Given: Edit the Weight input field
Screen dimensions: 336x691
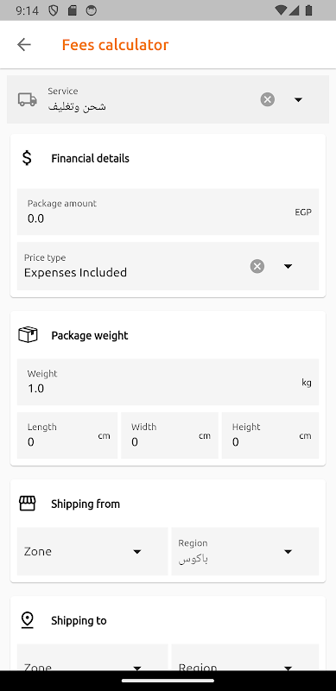Looking at the screenshot, I should point(168,382).
